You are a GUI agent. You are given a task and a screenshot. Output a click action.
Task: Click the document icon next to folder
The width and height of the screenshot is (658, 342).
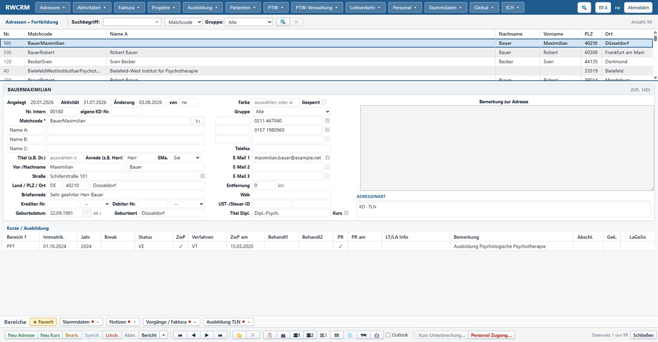pyautogui.click(x=252, y=335)
